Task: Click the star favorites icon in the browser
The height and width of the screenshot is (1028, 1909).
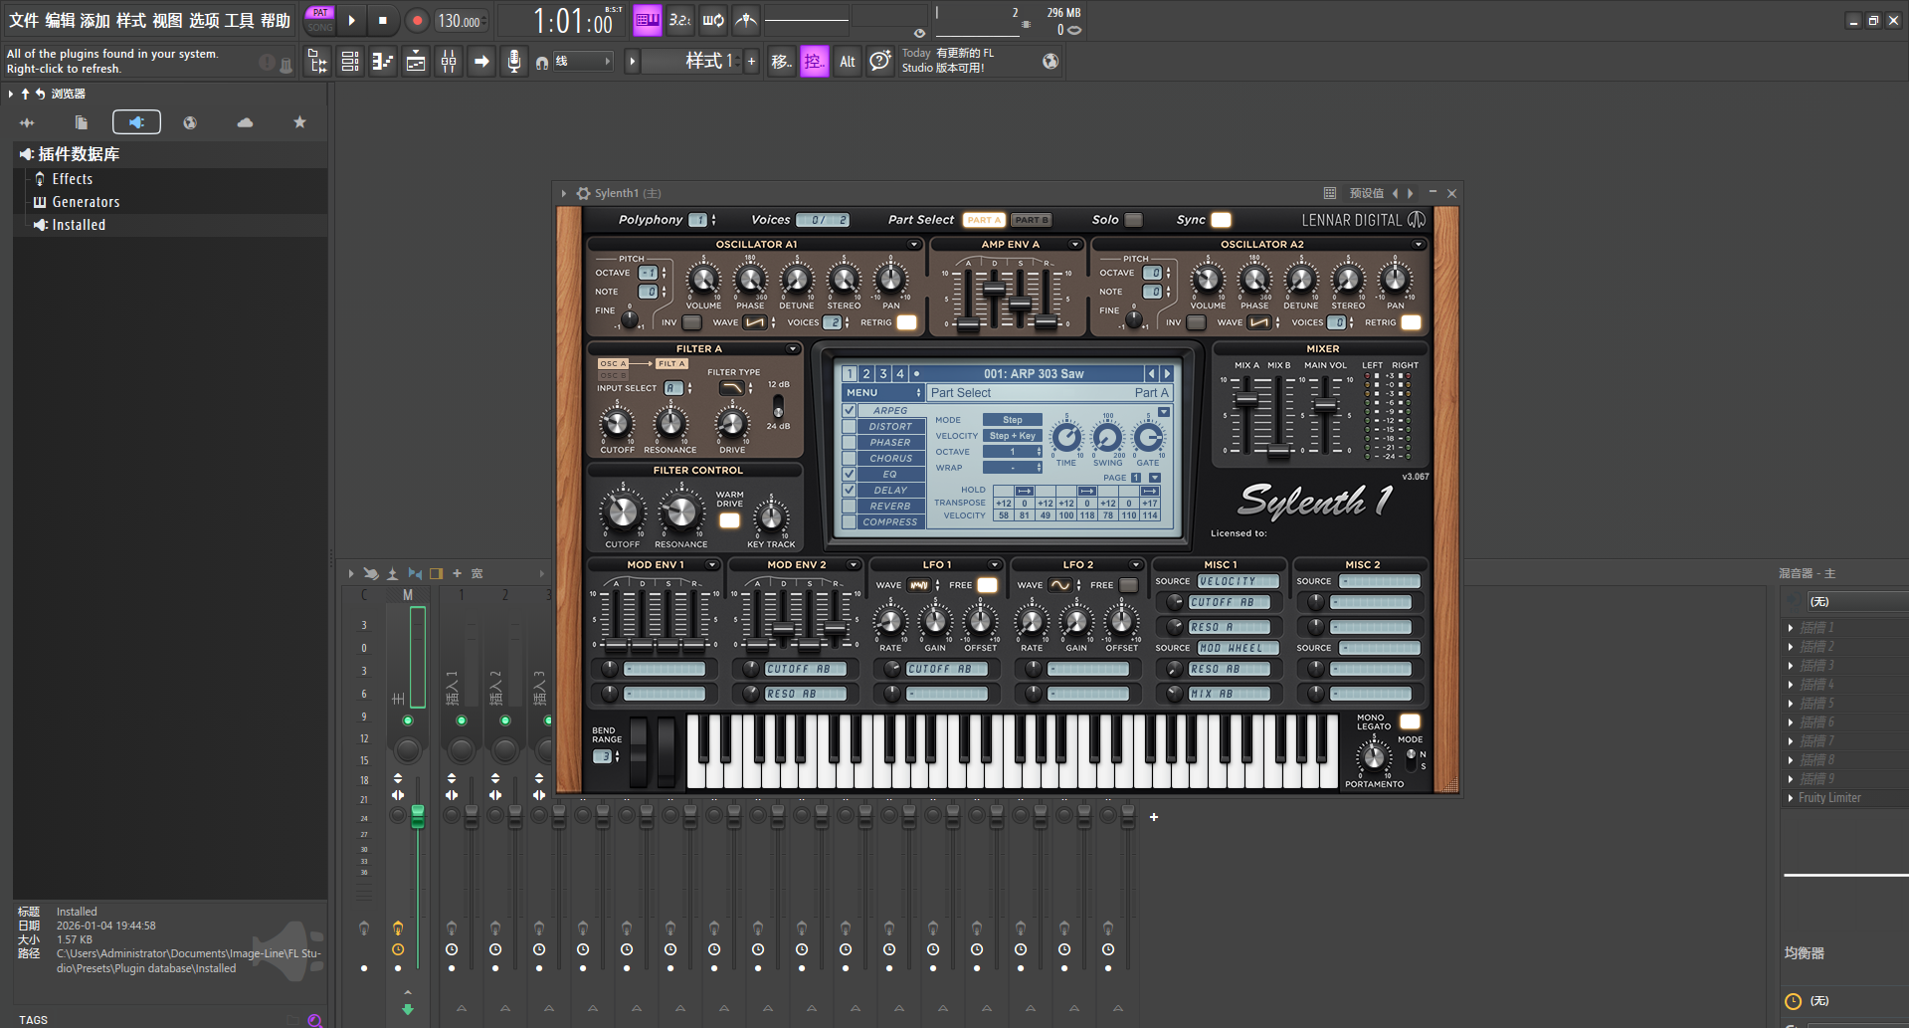Action: [299, 122]
